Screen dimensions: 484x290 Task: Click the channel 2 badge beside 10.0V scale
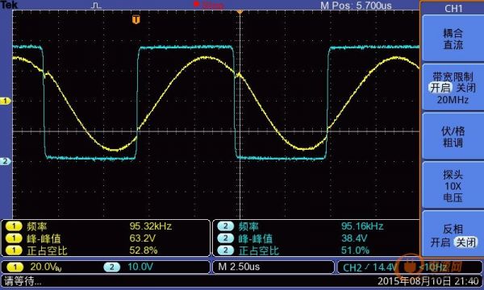pyautogui.click(x=112, y=267)
